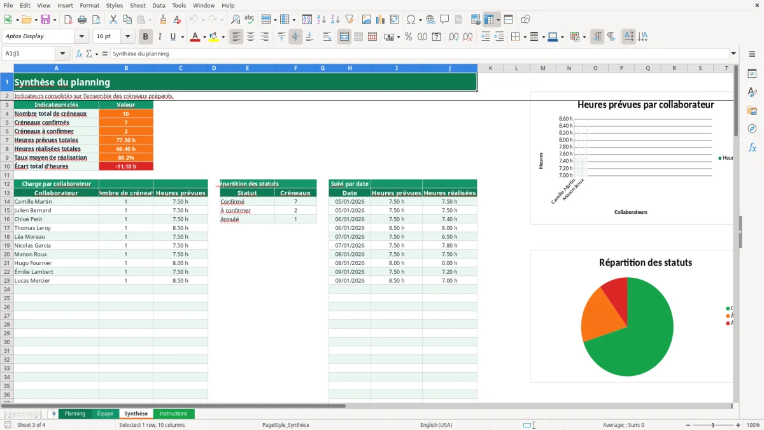The width and height of the screenshot is (764, 430).
Task: Open the Format menu
Action: [x=90, y=5]
